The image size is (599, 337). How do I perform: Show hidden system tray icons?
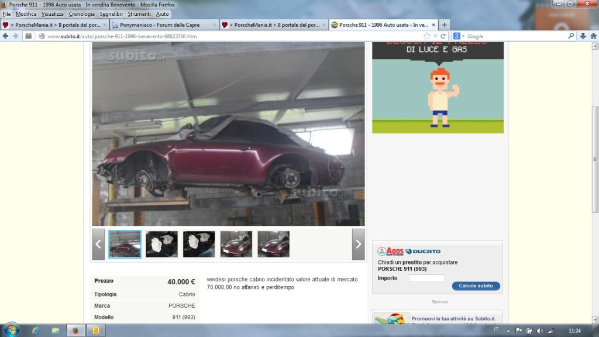[x=508, y=331]
